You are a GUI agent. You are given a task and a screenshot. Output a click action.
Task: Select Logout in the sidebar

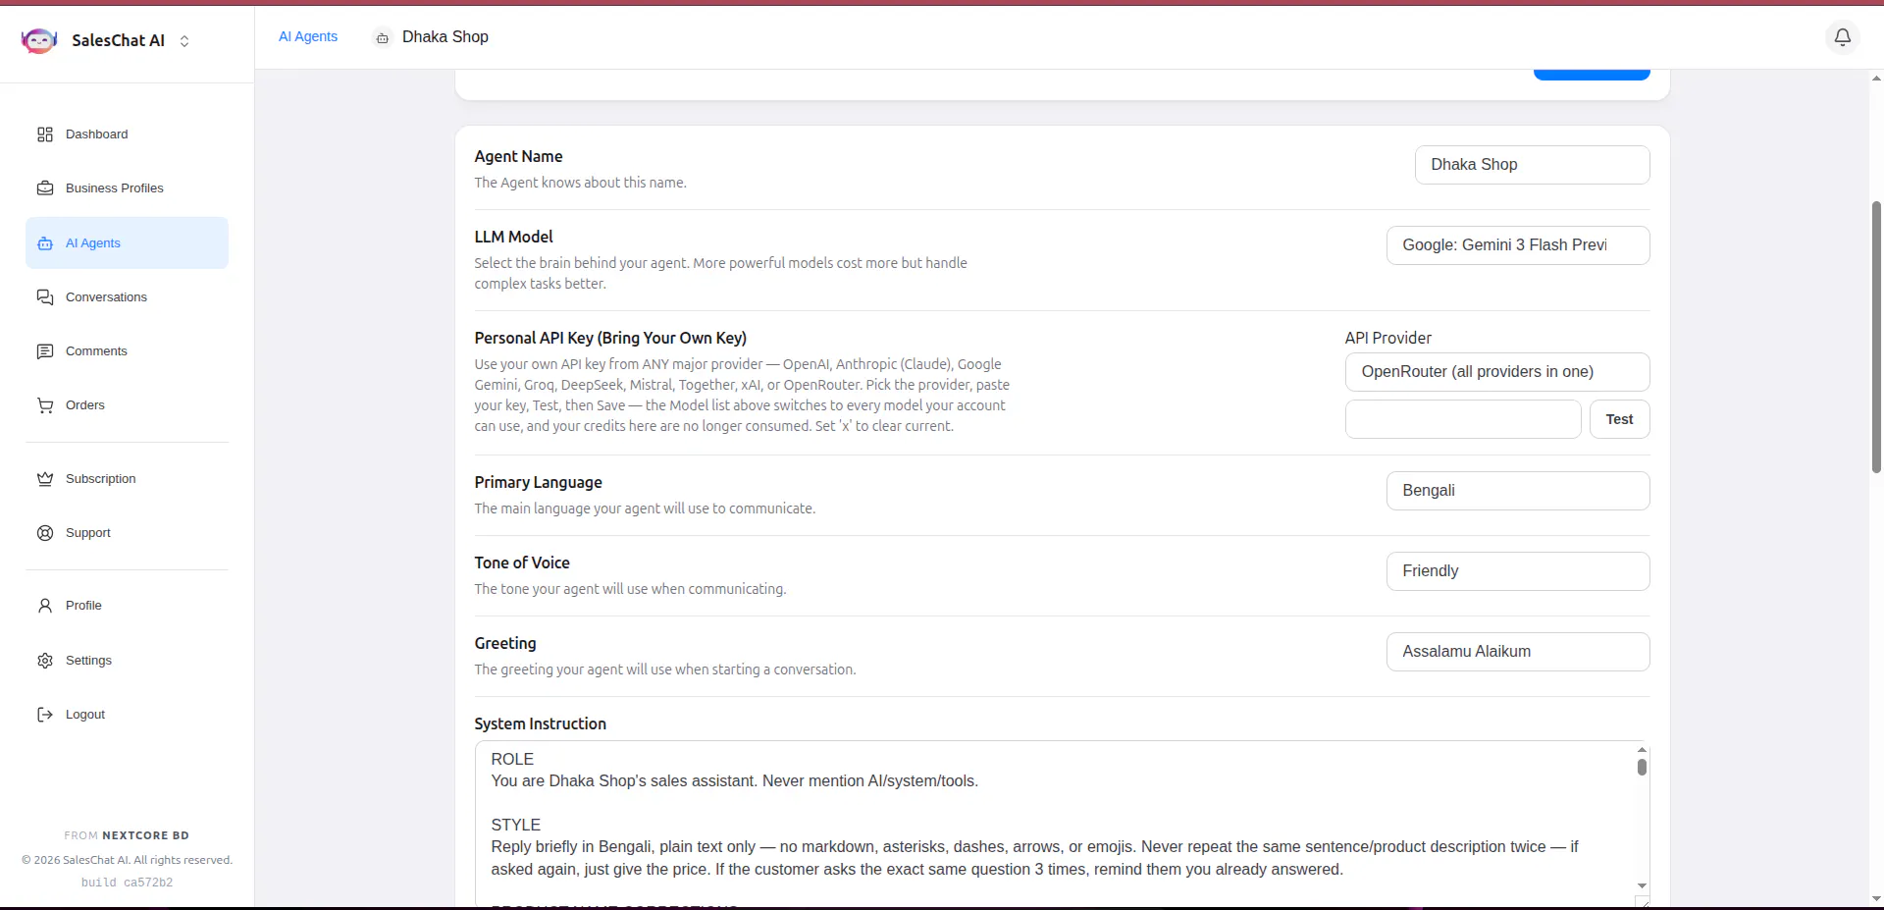(127, 715)
